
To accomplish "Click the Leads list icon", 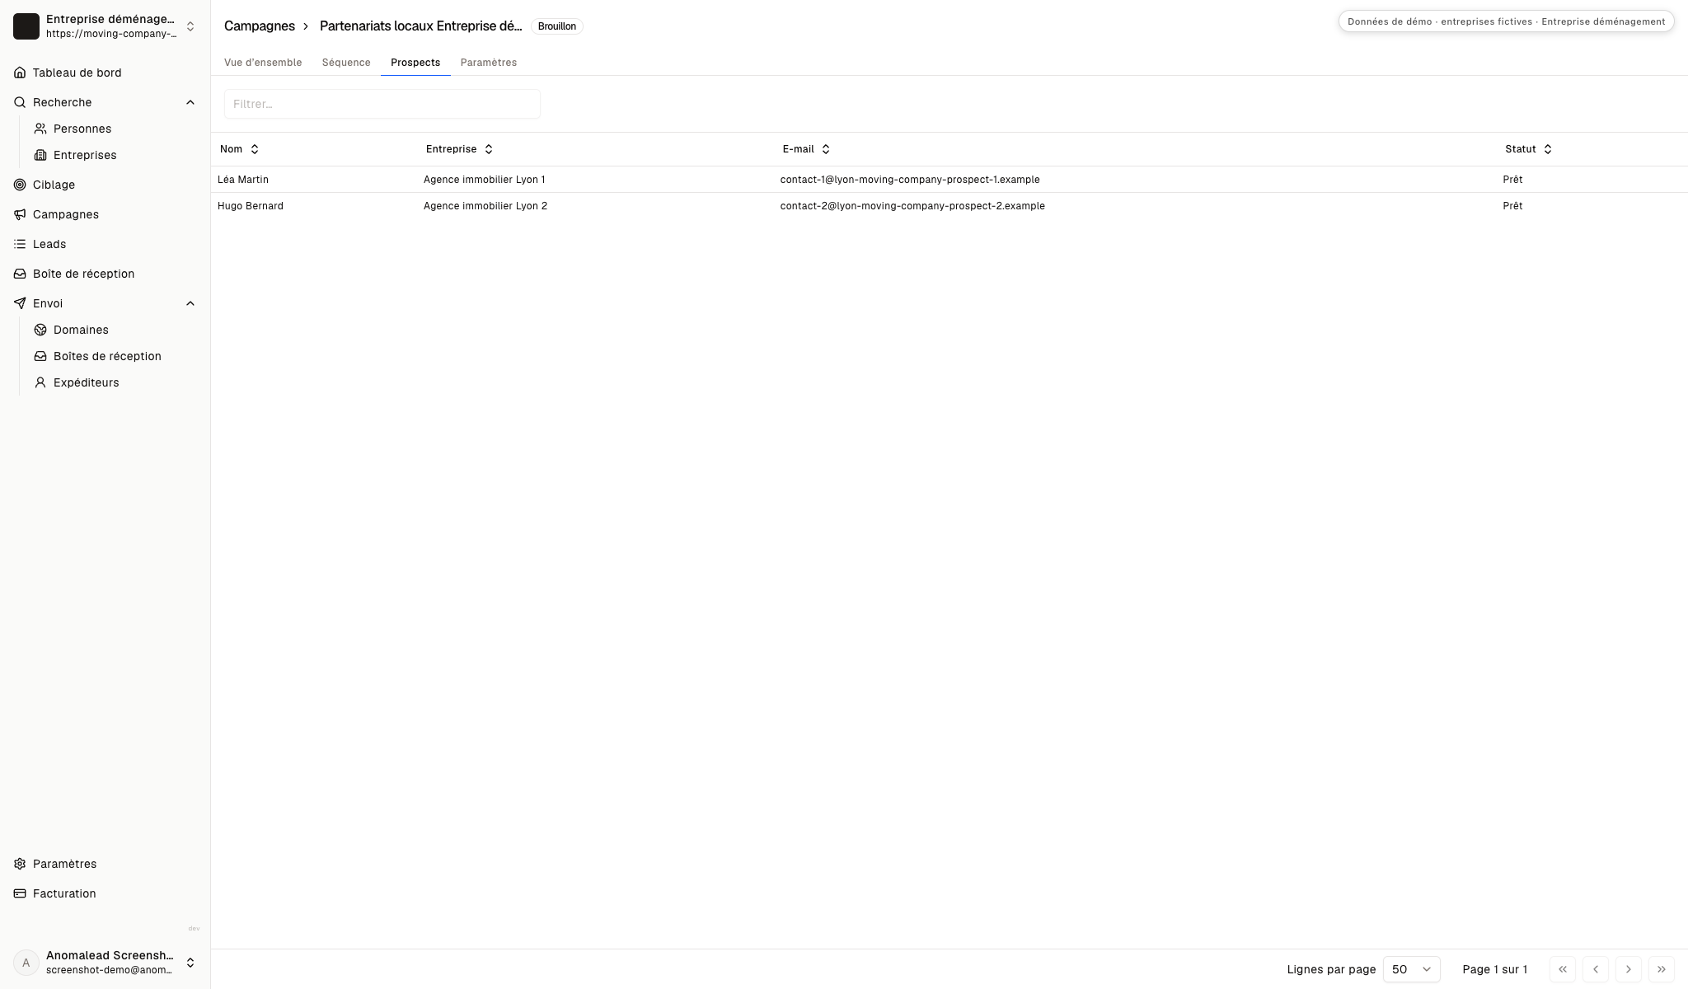I will pyautogui.click(x=20, y=244).
